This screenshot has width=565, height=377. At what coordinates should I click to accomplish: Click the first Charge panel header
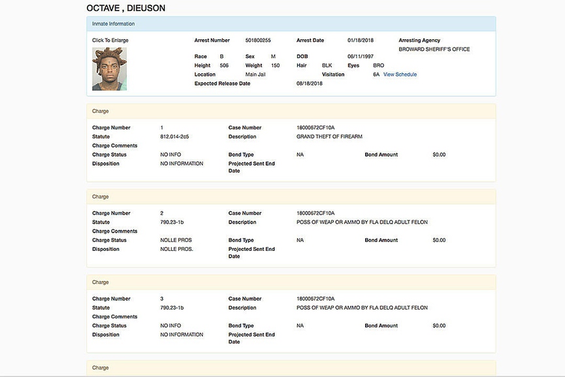coord(291,111)
